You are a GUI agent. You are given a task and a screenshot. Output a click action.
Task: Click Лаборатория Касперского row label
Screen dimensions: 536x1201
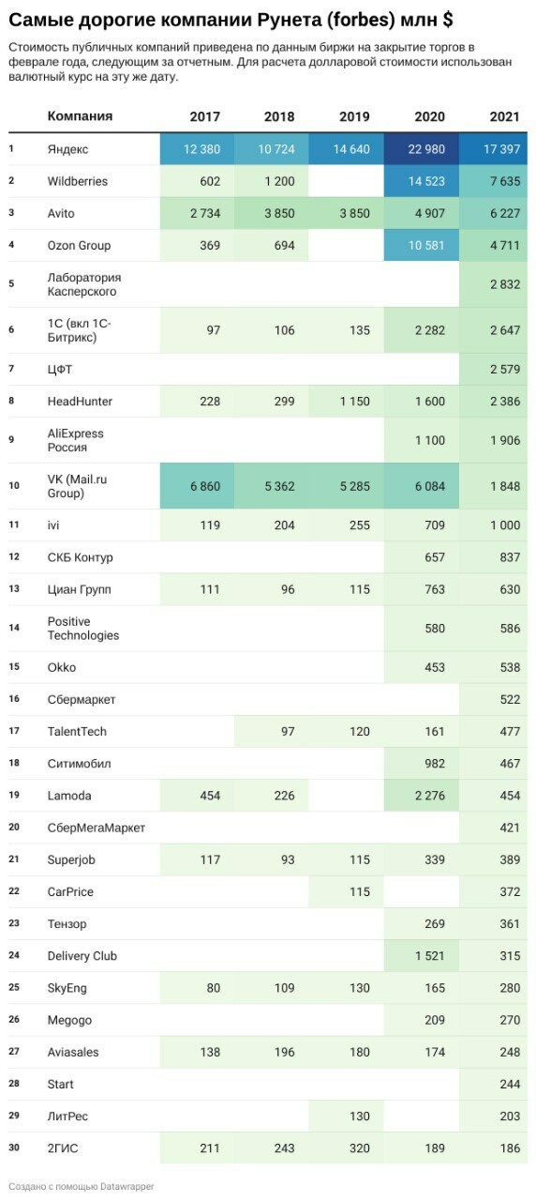coord(84,284)
